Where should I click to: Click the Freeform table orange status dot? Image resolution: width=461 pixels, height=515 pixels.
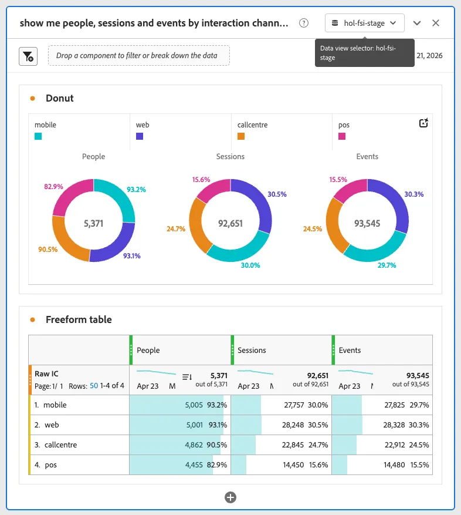pyautogui.click(x=32, y=319)
